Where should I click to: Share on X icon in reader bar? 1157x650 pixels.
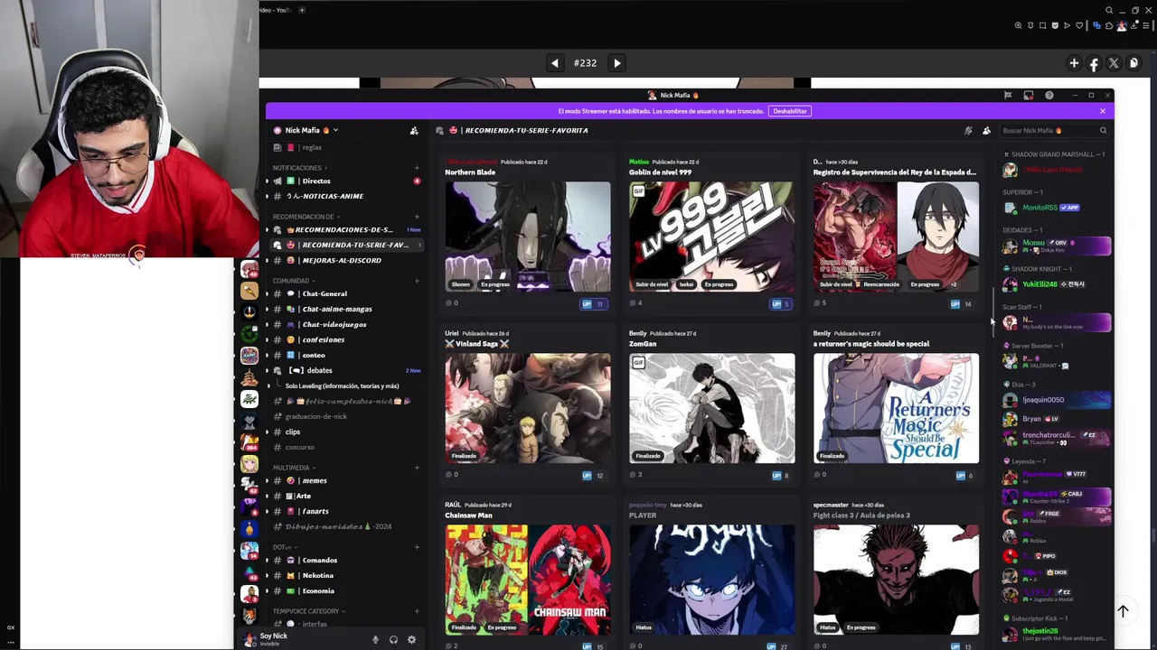point(1114,63)
